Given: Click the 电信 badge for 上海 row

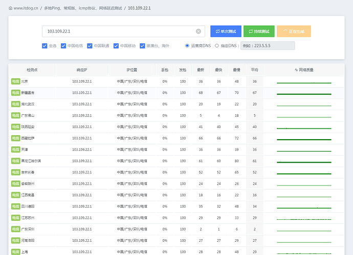Looking at the screenshot, I should (15, 251).
